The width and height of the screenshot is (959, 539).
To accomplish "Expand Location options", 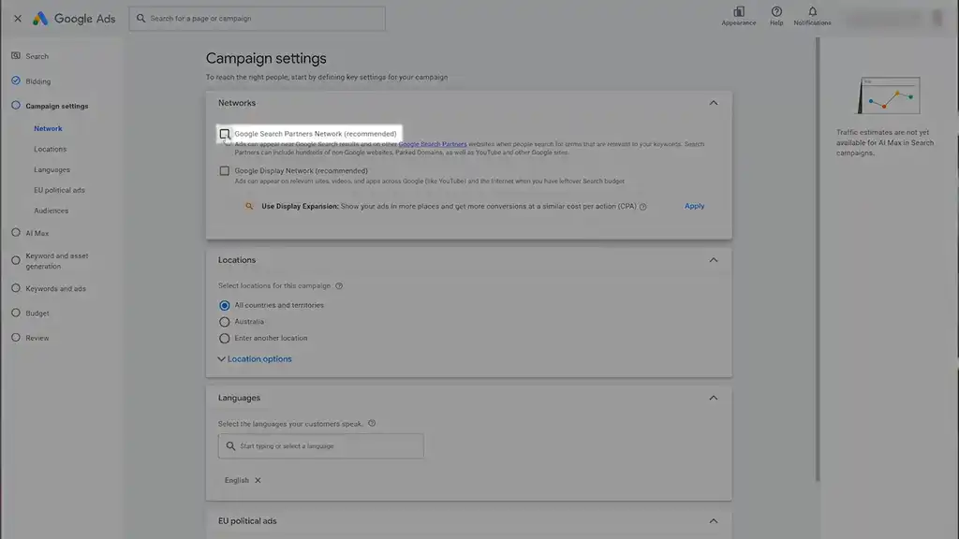I will [x=255, y=359].
